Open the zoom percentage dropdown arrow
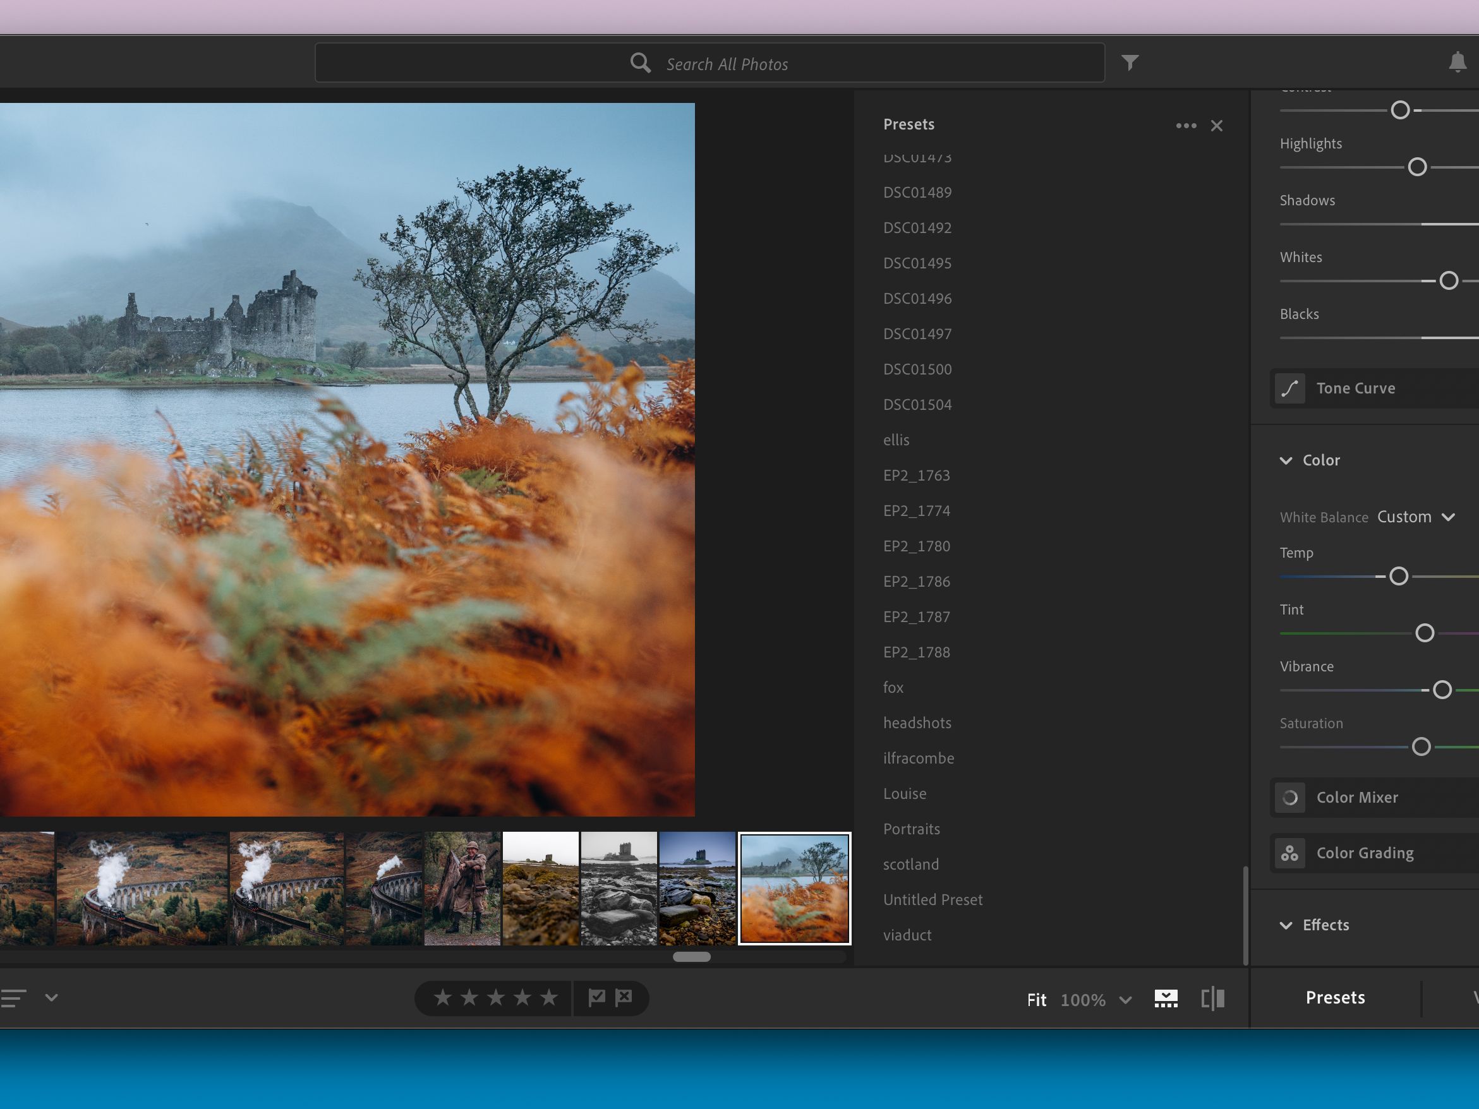 click(x=1125, y=1000)
